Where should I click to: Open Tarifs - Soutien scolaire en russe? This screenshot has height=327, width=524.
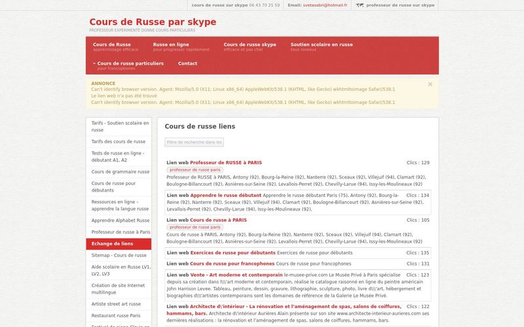click(x=119, y=126)
